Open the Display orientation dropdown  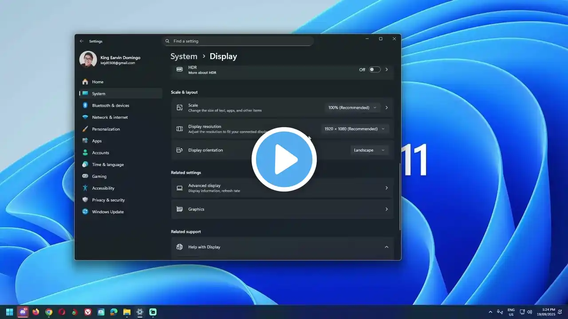(369, 150)
